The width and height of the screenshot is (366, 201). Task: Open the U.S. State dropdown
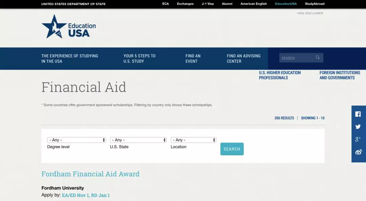[138, 140]
